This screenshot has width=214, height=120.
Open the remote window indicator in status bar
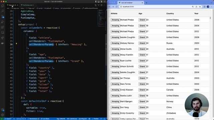[x=2, y=119]
